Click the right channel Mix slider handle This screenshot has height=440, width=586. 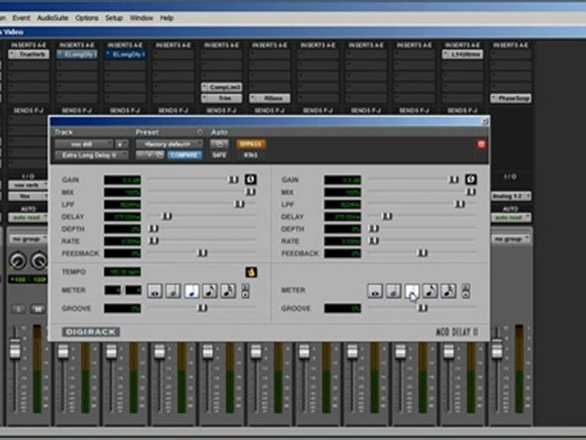470,192
